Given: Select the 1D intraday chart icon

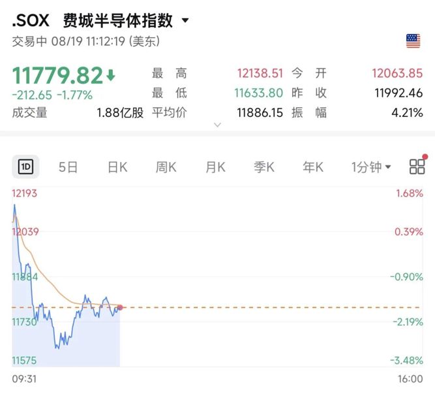Looking at the screenshot, I should pos(25,167).
